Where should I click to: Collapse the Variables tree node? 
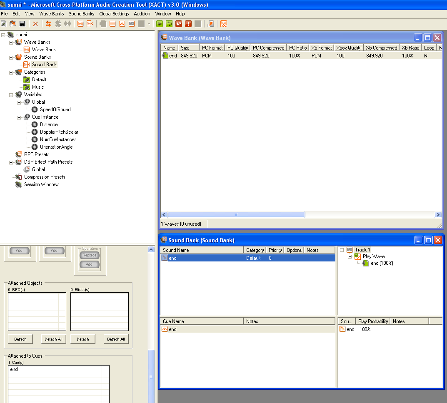tap(11, 95)
